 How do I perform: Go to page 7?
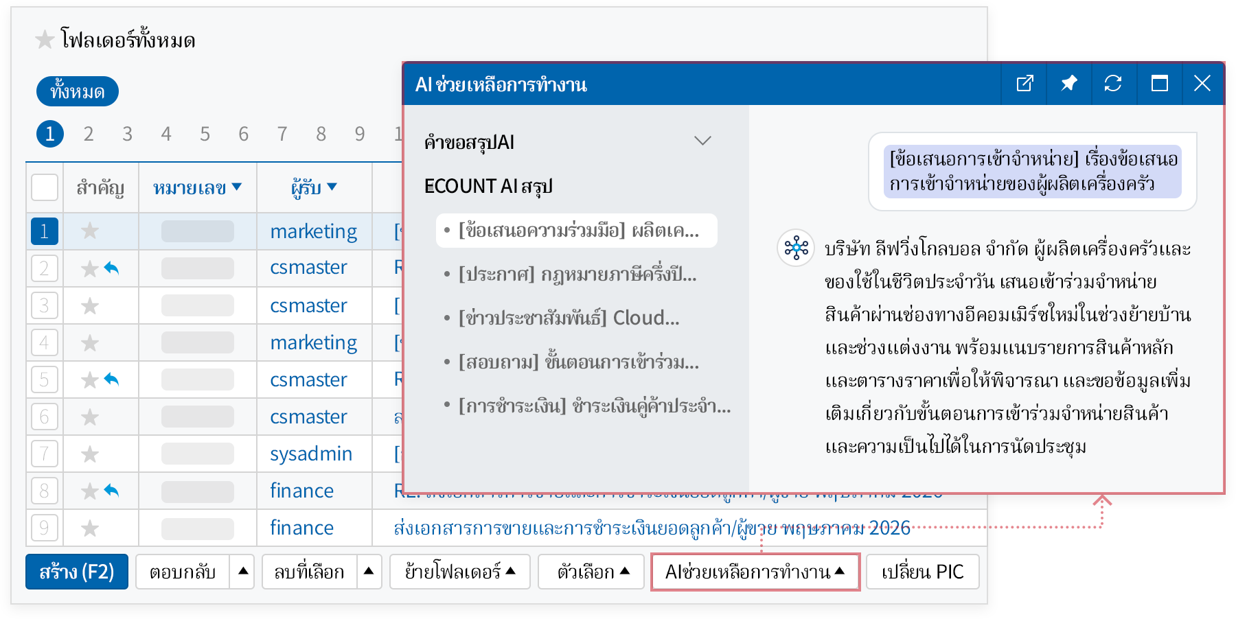[x=282, y=134]
